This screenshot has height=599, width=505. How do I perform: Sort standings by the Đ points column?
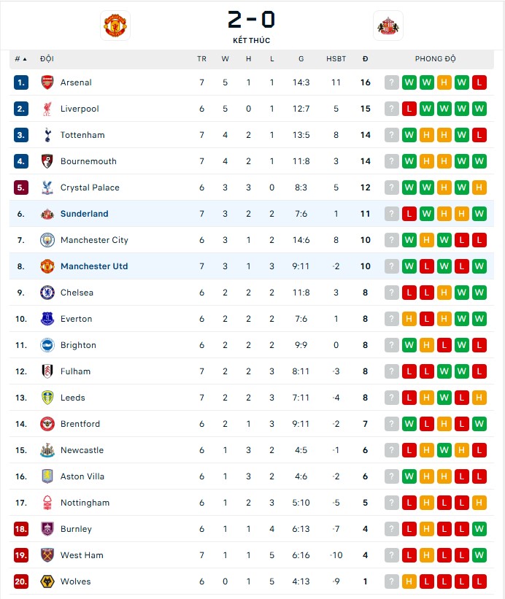click(365, 58)
